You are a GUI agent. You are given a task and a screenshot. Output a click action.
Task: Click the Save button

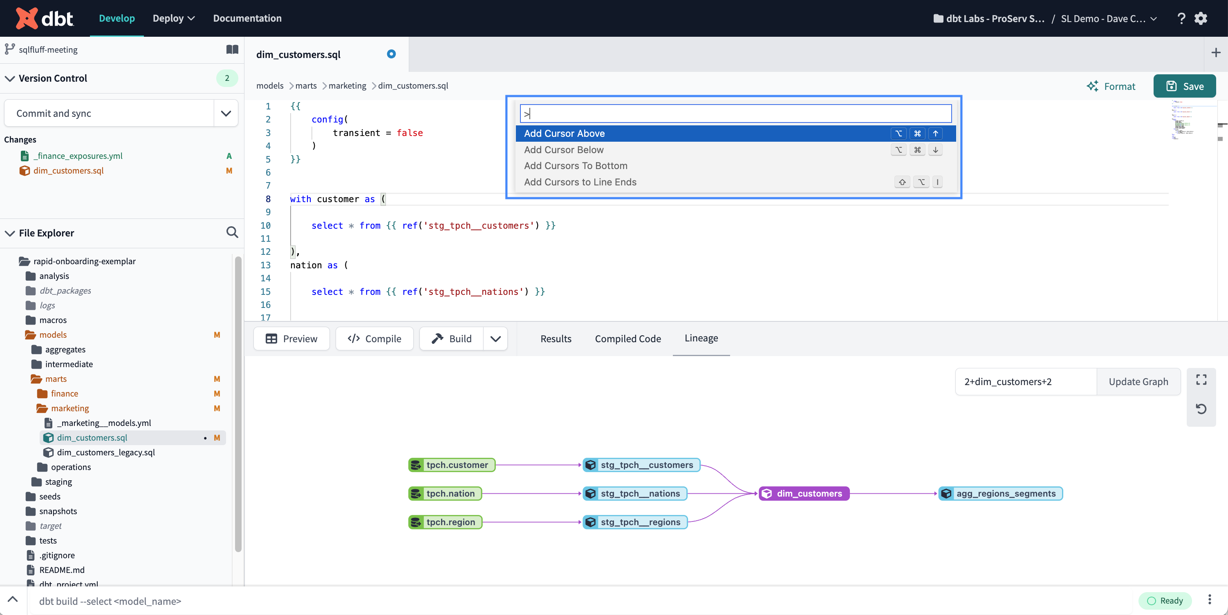click(x=1185, y=86)
